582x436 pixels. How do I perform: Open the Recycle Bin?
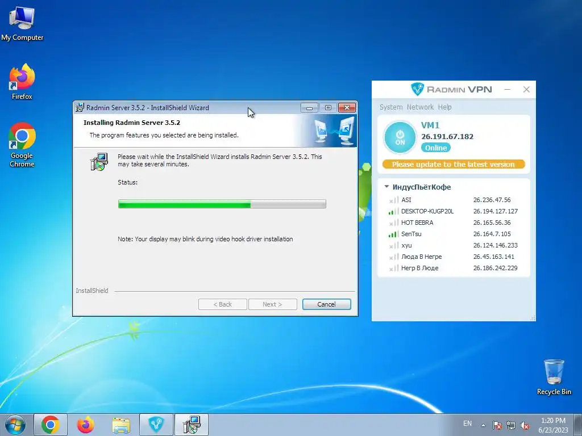[554, 377]
